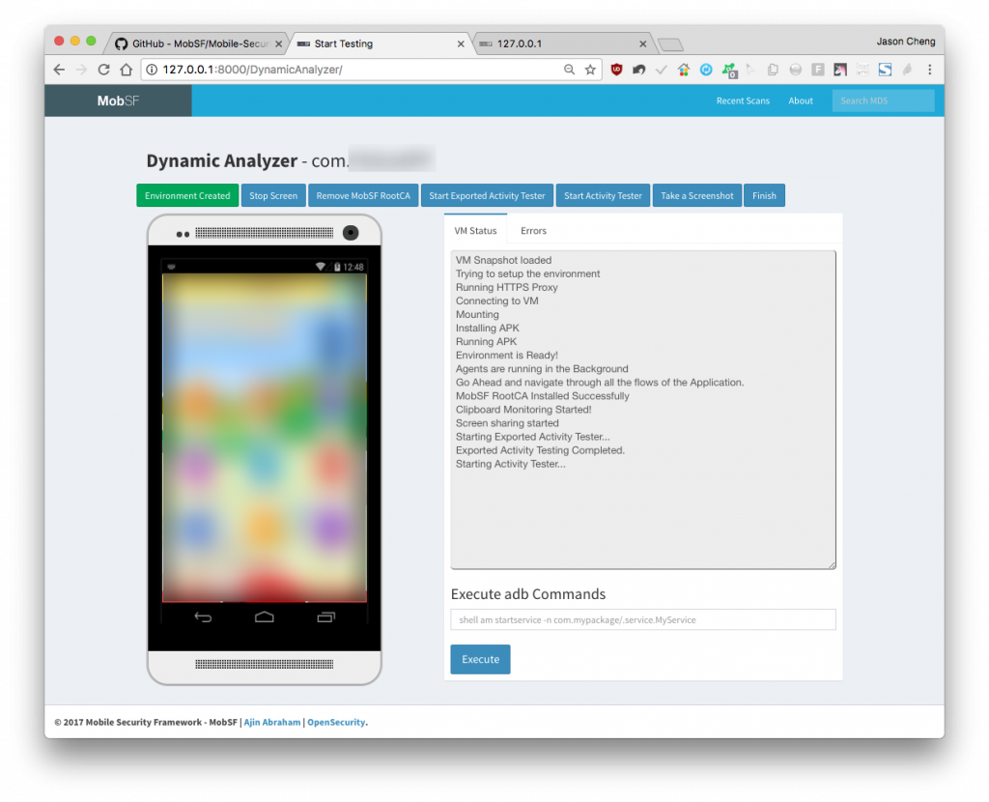
Task: Click the blurred phone screen preview
Action: coord(265,438)
